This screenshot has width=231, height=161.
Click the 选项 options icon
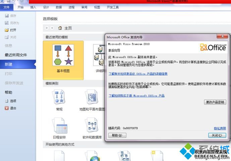(x=7, y=101)
